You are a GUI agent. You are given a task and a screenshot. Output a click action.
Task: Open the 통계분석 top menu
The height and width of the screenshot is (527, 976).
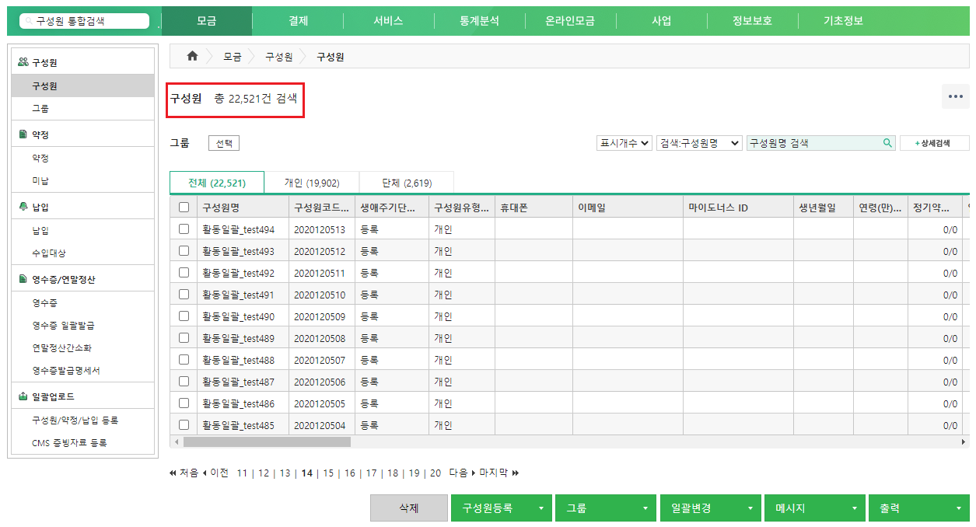point(479,21)
